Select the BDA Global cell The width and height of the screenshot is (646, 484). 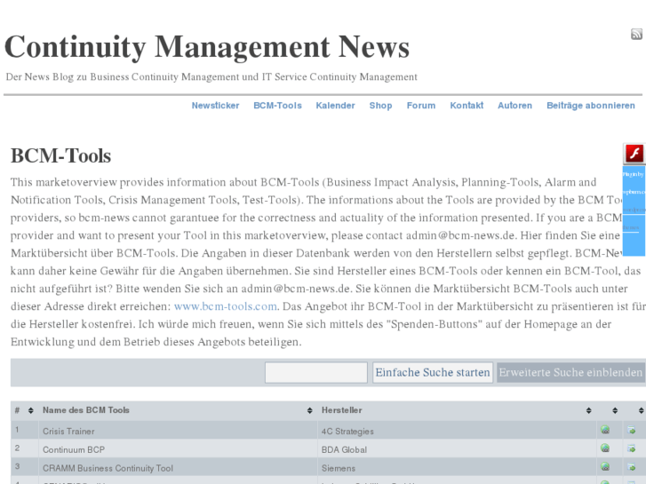(x=457, y=449)
